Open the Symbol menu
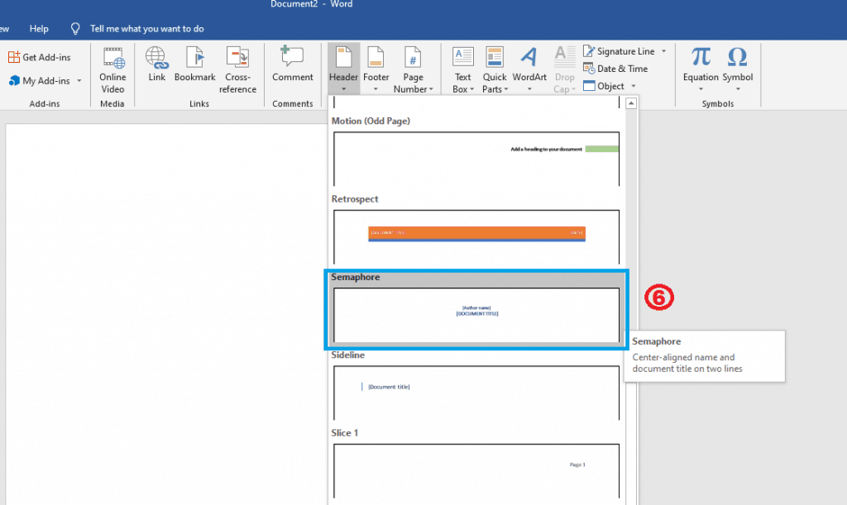Viewport: 847px width, 505px height. (x=737, y=69)
